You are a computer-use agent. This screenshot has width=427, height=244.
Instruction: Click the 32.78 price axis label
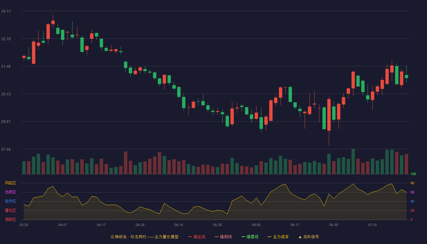click(x=6, y=39)
